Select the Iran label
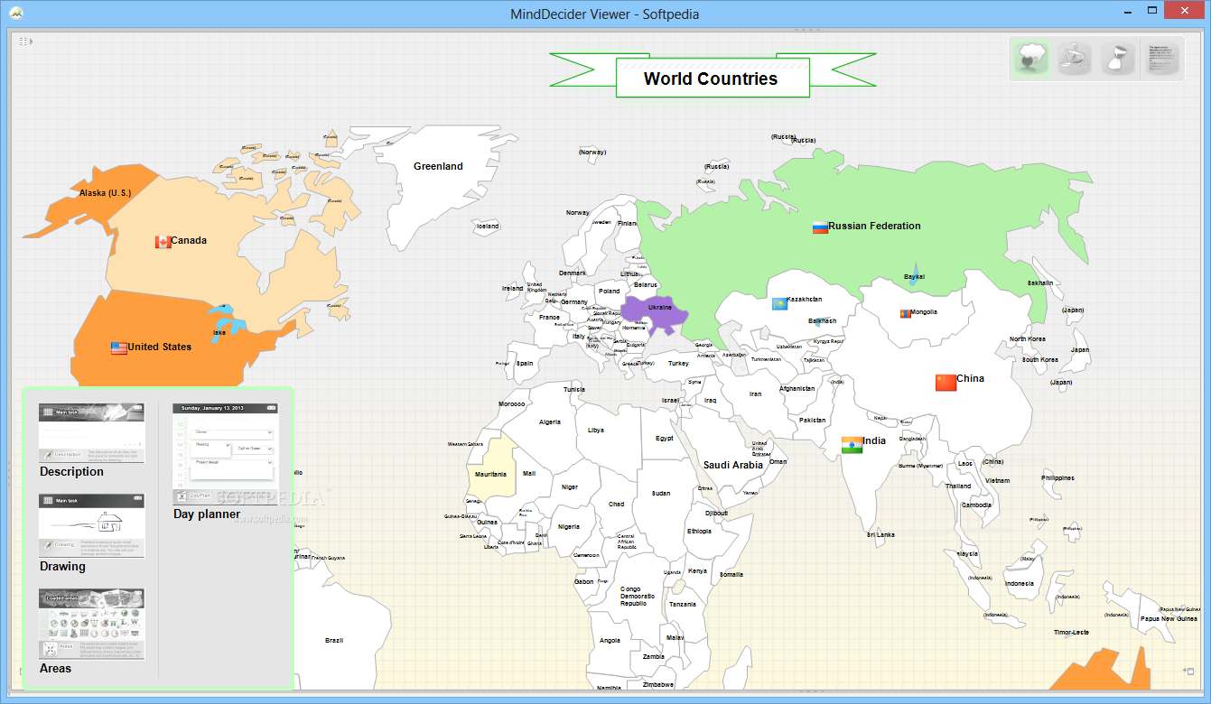1211x704 pixels. [x=755, y=394]
